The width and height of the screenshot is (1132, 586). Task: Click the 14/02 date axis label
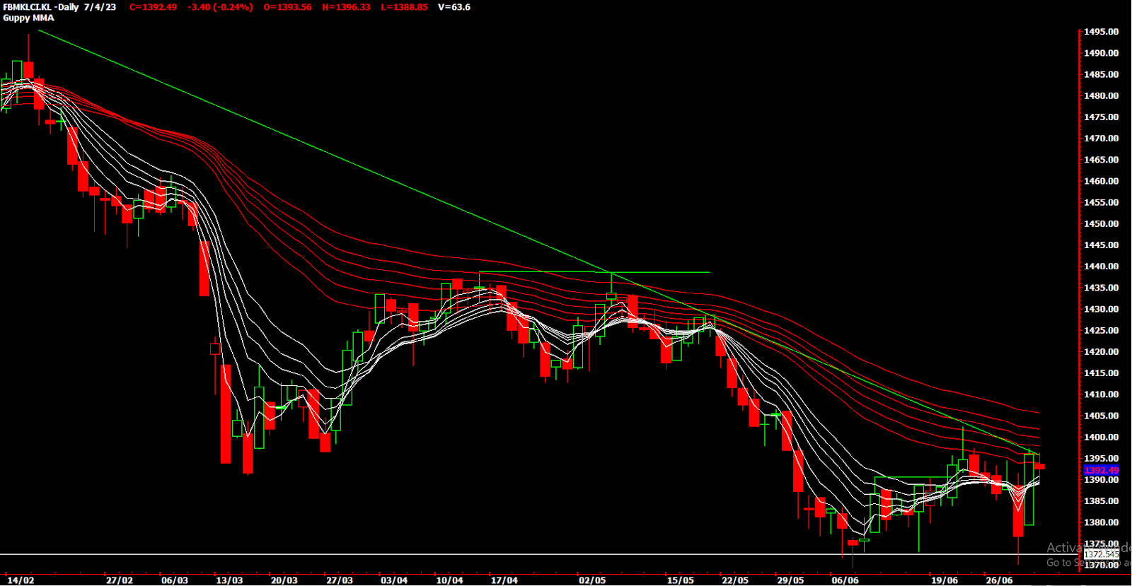click(x=21, y=580)
